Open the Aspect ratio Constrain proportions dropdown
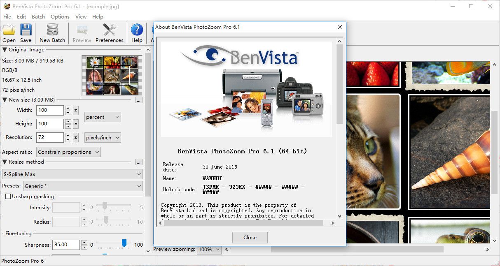 click(x=68, y=152)
